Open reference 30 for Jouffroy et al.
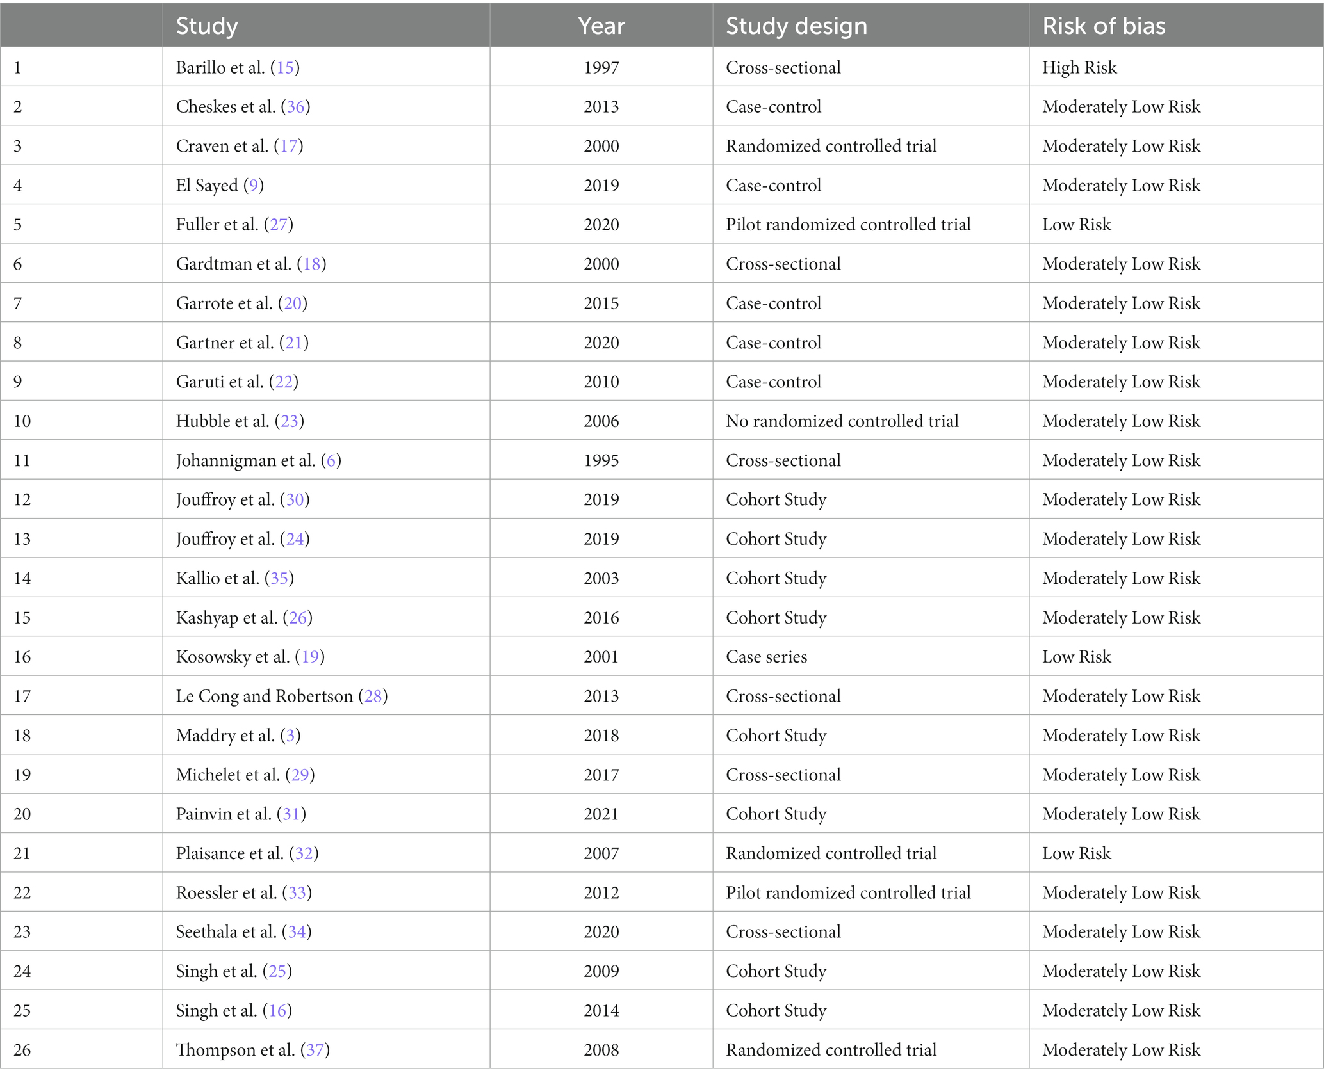The image size is (1324, 1080). tap(295, 499)
